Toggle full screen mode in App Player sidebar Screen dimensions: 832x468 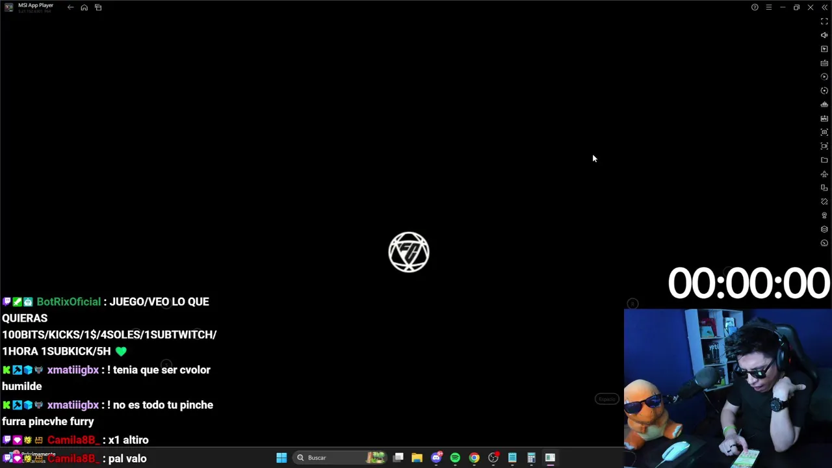tap(824, 21)
